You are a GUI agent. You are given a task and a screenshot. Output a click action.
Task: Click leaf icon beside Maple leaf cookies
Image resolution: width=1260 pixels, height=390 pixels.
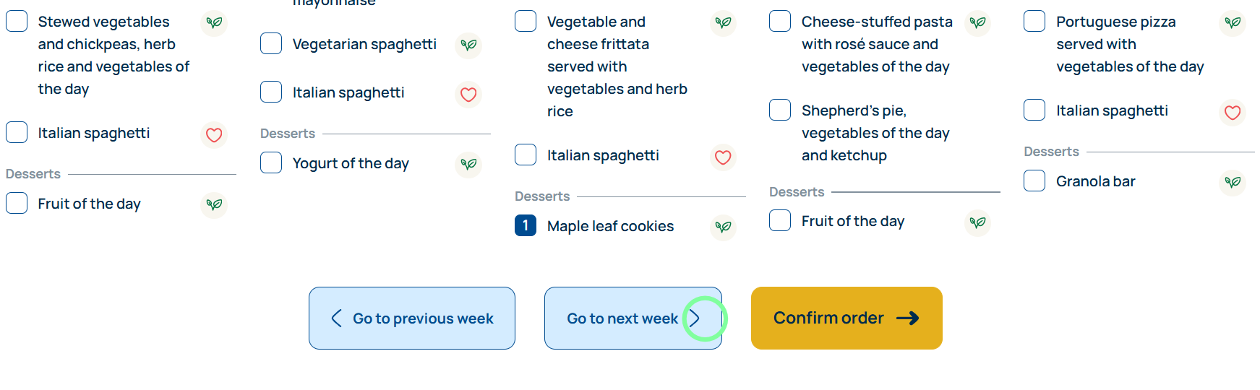pyautogui.click(x=723, y=227)
